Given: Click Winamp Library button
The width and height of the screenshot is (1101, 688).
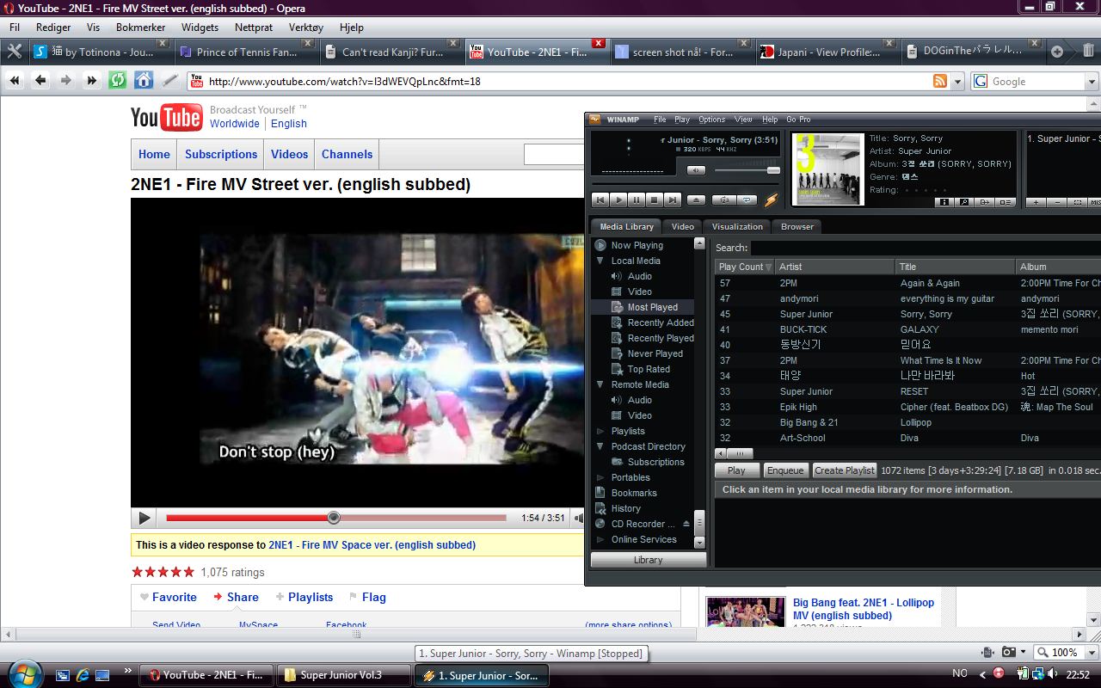Looking at the screenshot, I should coord(649,560).
